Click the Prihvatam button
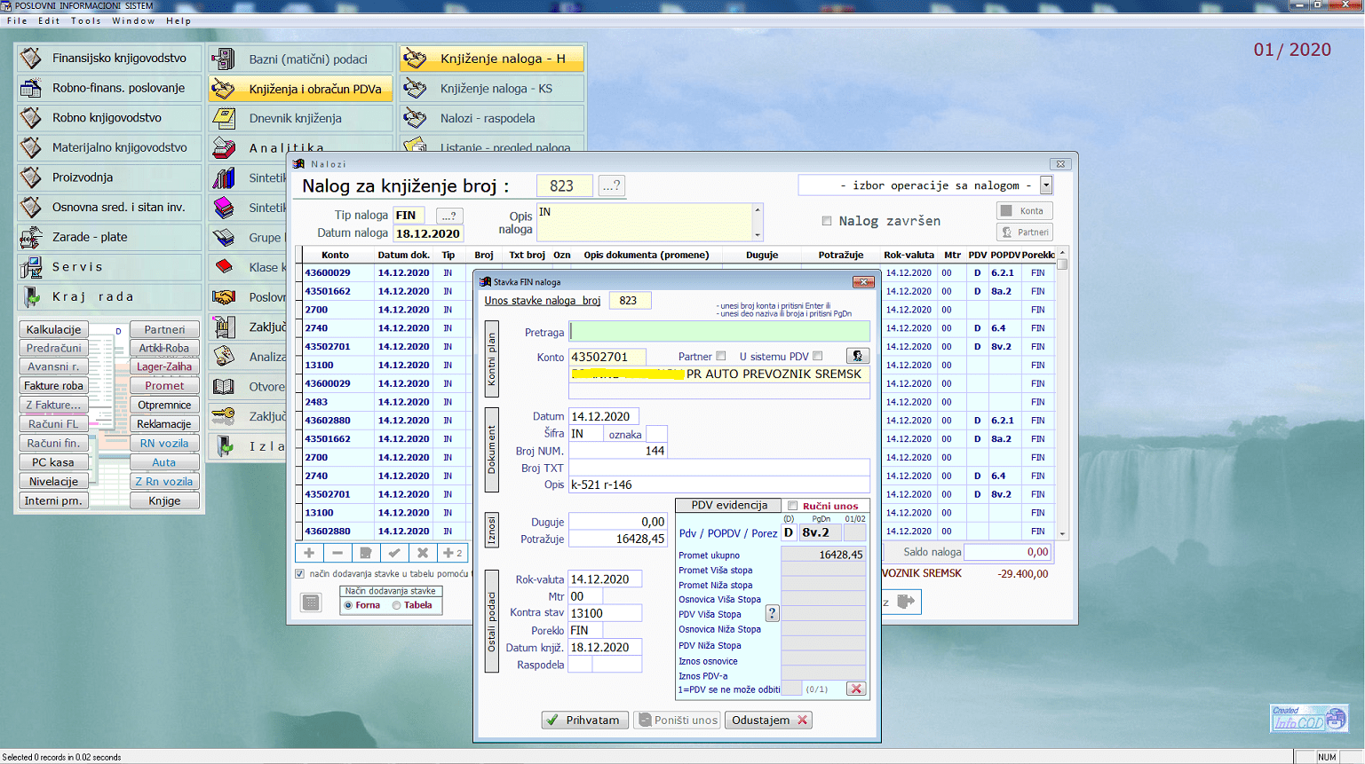The height and width of the screenshot is (764, 1365). click(585, 720)
